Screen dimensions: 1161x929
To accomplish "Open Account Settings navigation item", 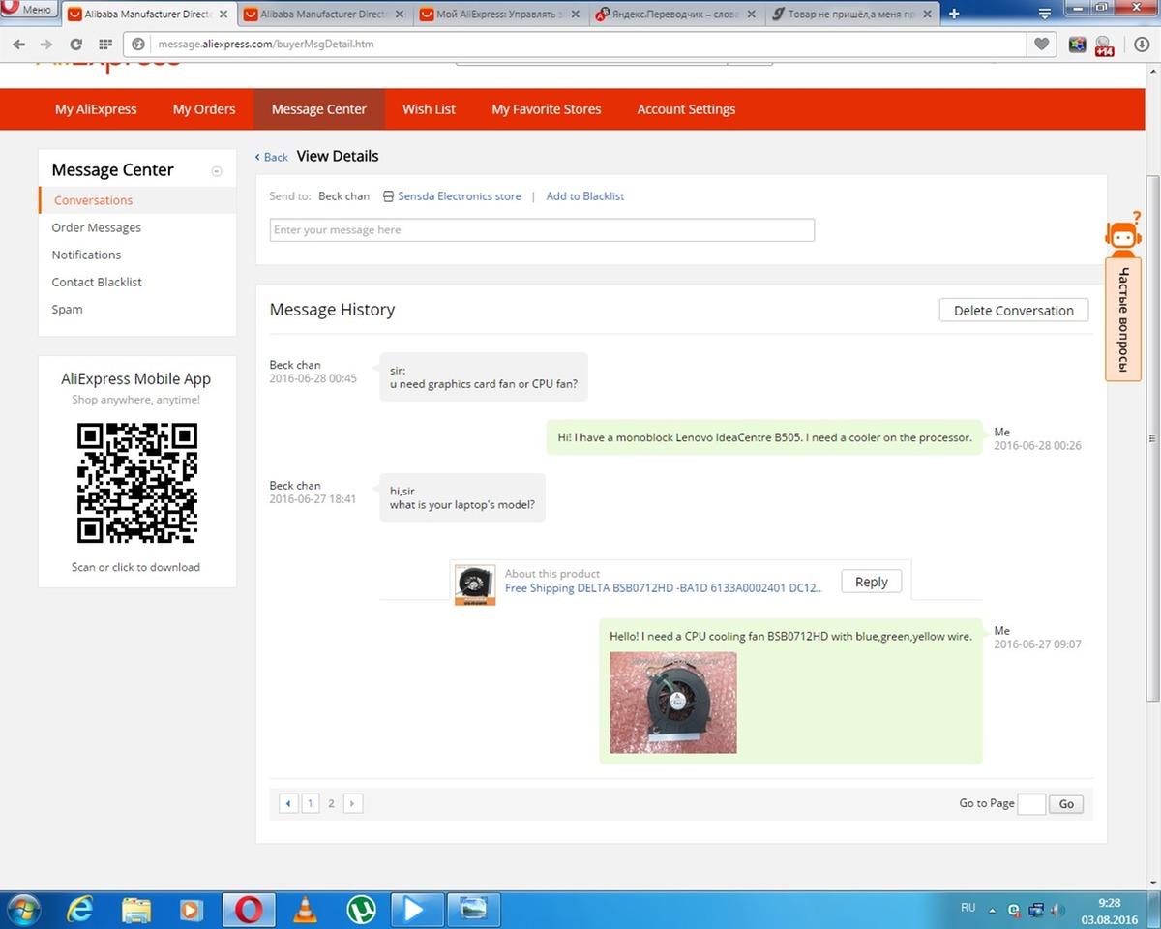I will point(686,109).
